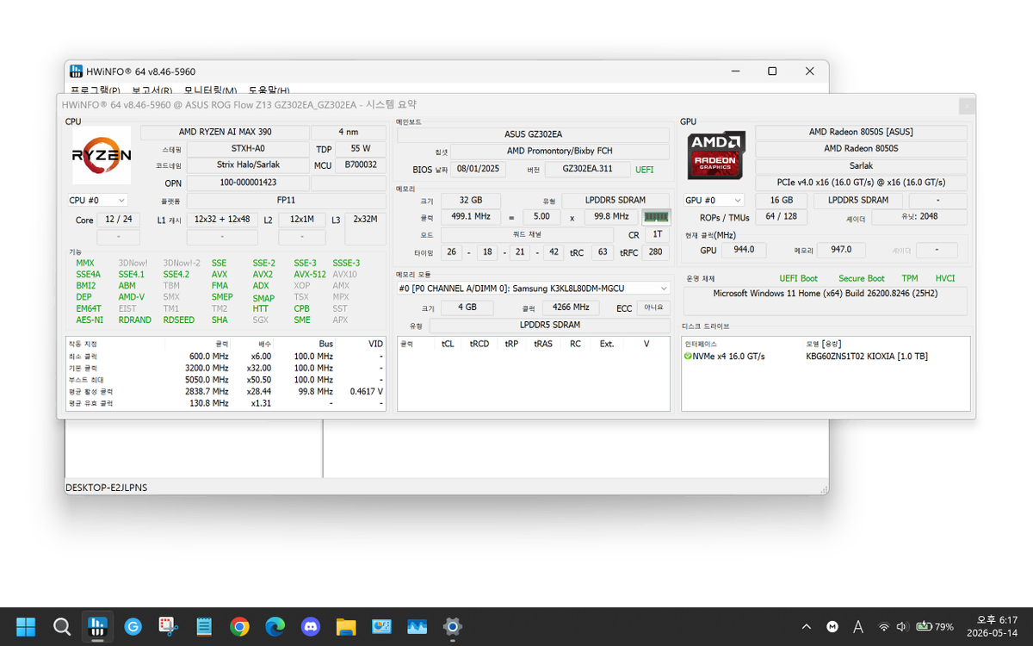Open the 도움말(H) menu
1033x646 pixels.
[269, 90]
